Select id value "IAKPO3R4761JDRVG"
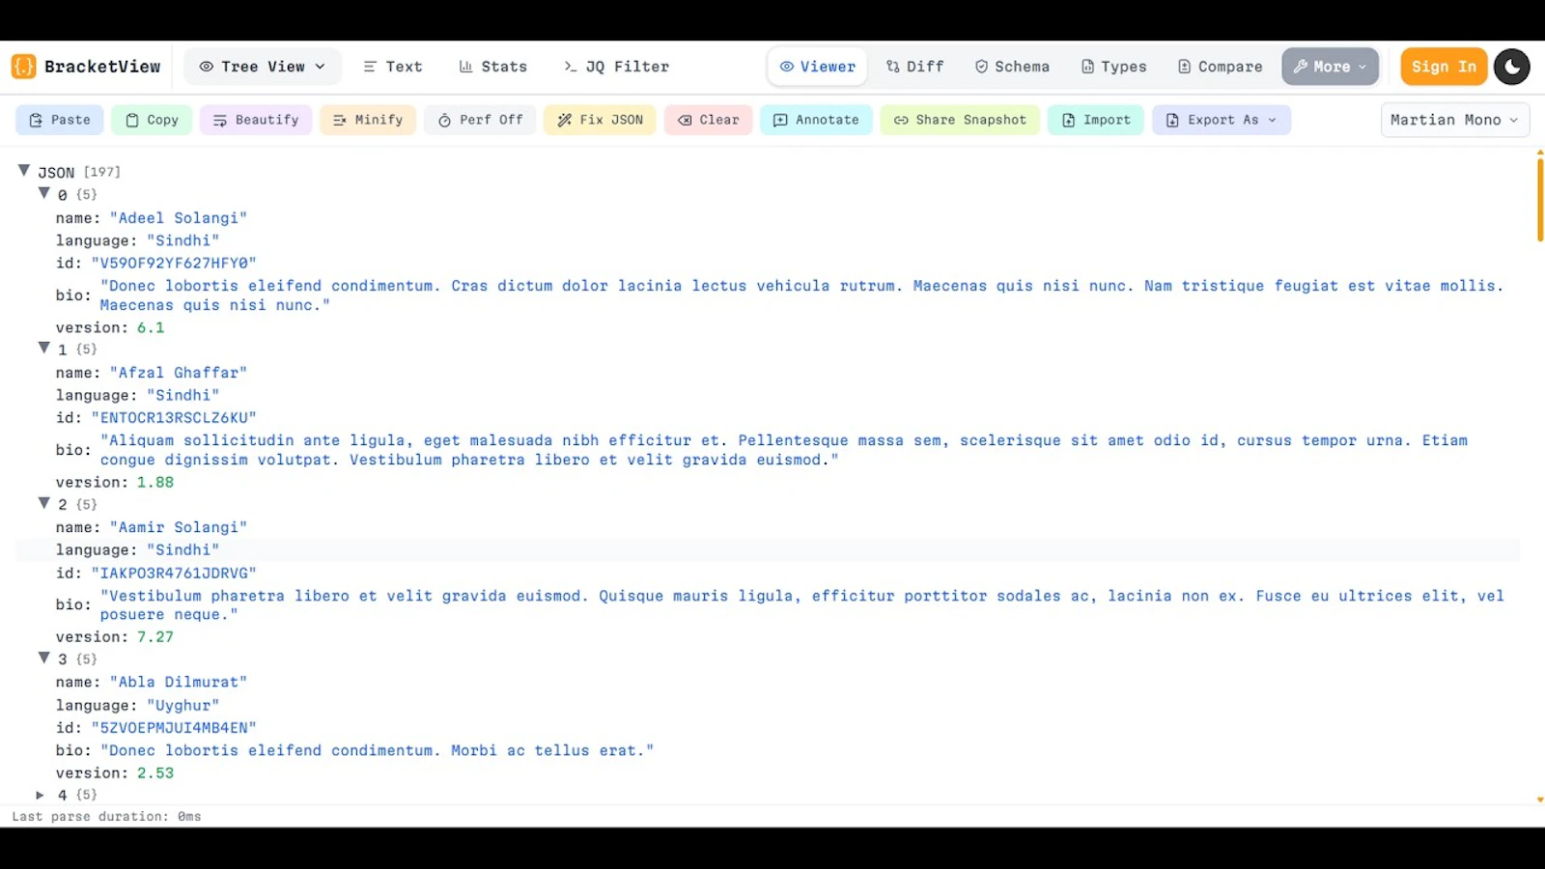 pos(174,573)
